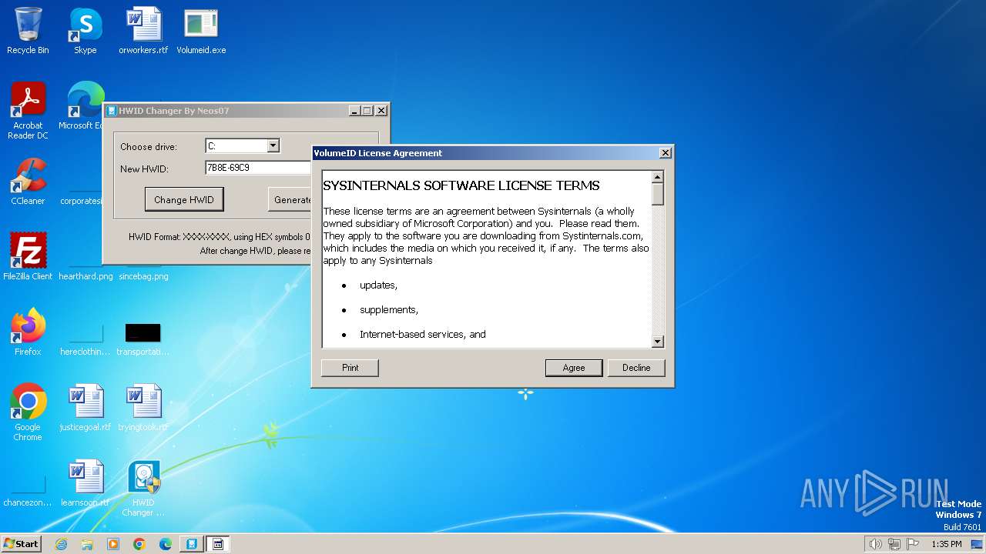986x554 pixels.
Task: Select learnsoon.rtf desktop file
Action: [x=86, y=483]
